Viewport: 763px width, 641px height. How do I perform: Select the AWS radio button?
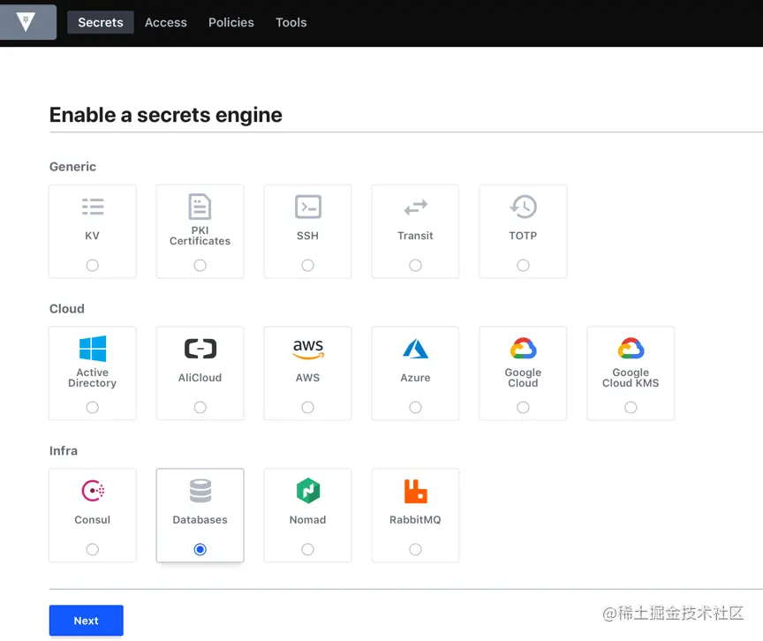pyautogui.click(x=308, y=407)
